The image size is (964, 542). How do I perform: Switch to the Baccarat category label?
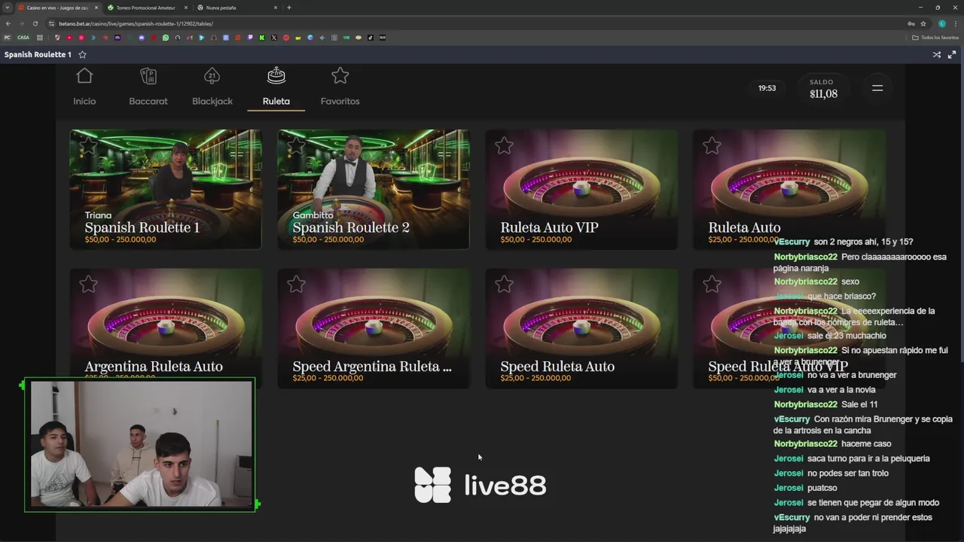(x=148, y=101)
